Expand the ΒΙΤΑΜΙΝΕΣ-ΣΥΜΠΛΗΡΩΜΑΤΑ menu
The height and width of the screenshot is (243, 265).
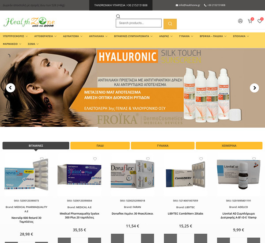pos(133,36)
